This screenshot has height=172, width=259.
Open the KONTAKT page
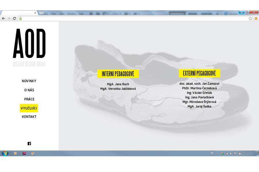tap(29, 117)
